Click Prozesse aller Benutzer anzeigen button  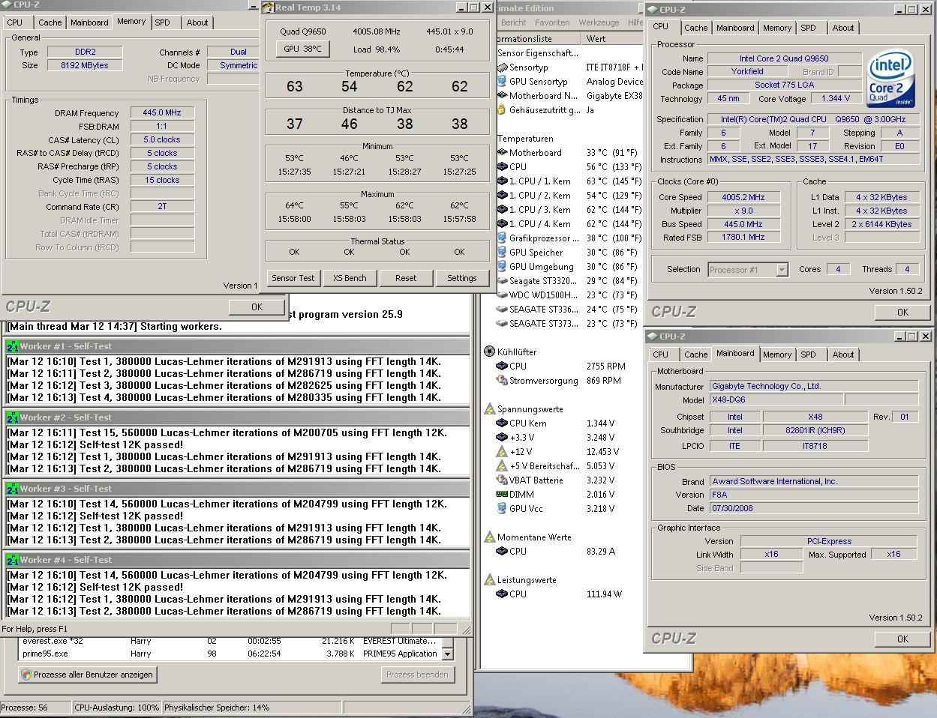tap(88, 675)
